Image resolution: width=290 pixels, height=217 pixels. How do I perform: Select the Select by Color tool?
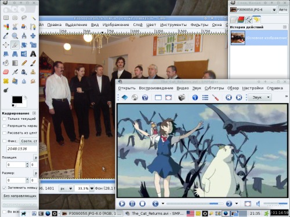tap(6, 27)
